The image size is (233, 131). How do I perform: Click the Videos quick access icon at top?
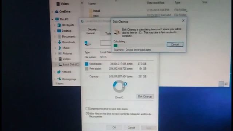(x=58, y=4)
